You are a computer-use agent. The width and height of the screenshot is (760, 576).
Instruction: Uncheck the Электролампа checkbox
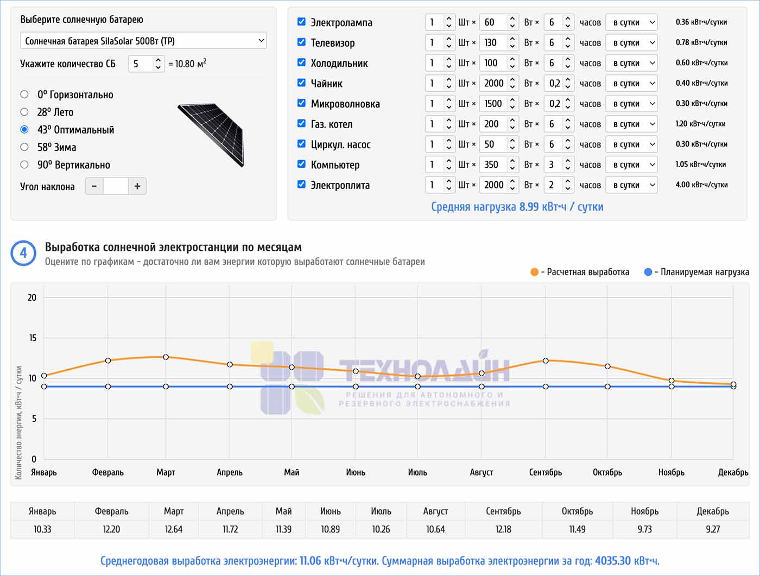coord(301,22)
